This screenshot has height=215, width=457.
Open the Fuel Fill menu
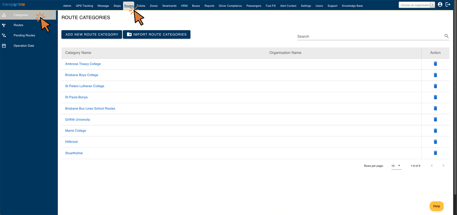(271, 6)
